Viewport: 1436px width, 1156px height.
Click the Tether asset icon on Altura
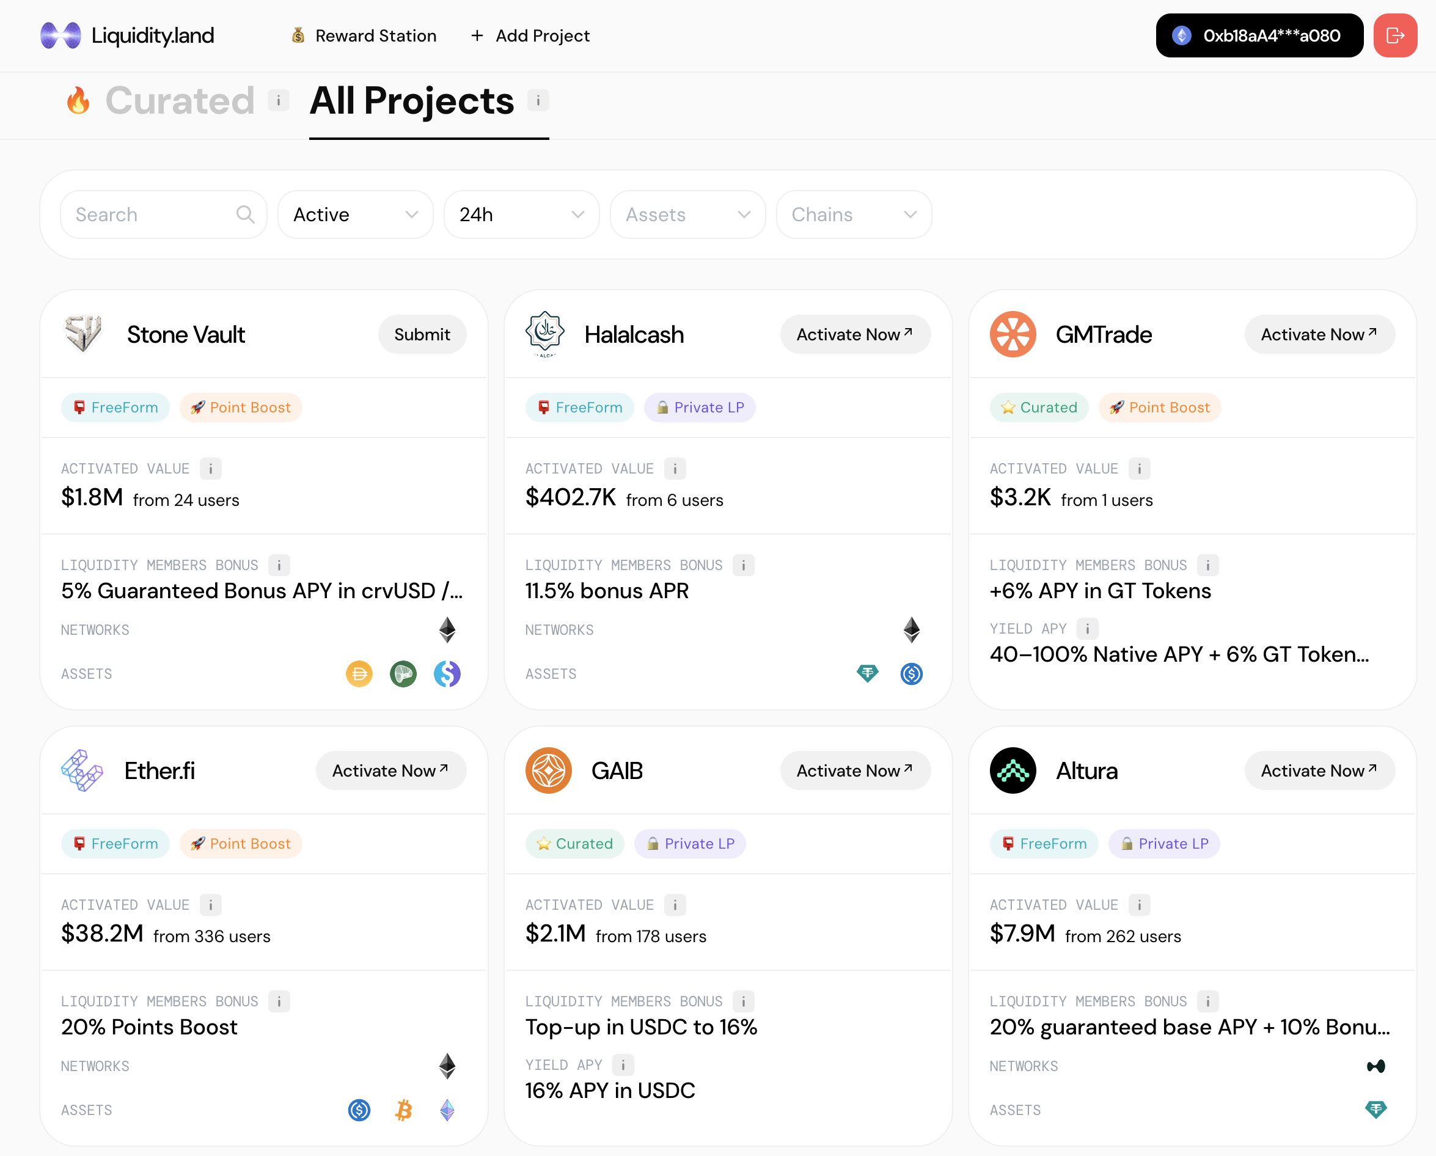(x=1376, y=1110)
